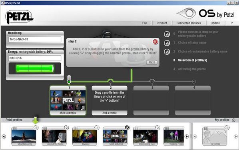The width and height of the screenshot is (239, 150).
Task: Click the Petzl logo in the header
Action: (19, 17)
